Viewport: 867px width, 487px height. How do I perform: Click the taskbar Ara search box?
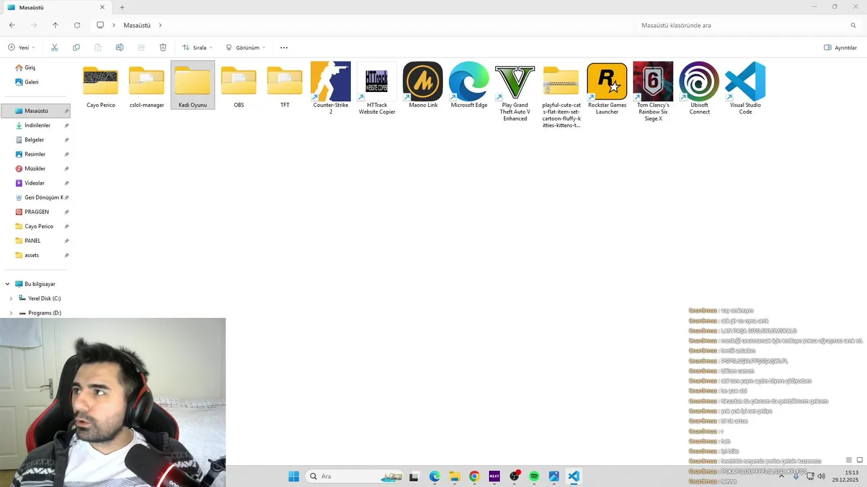(354, 476)
